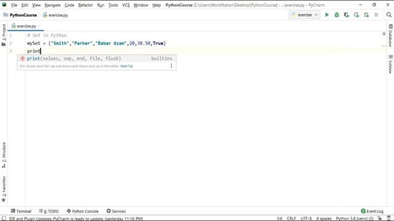Click the folder icon in left sidebar
Screen dimensions: 394x221
4,44
